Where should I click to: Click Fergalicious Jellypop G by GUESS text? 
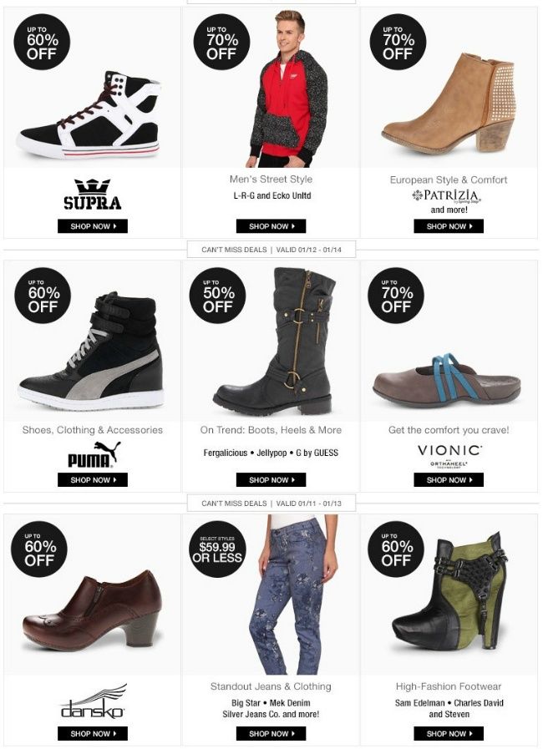tap(271, 453)
